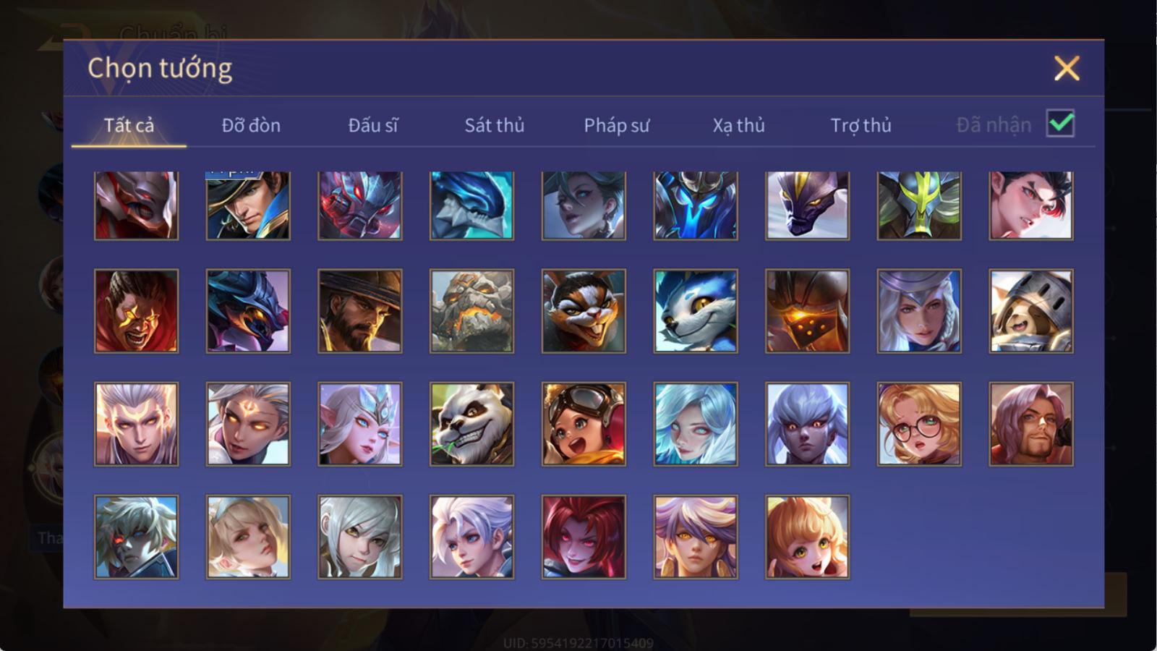
Task: Pick the red-faced angry warrior portrait
Action: 136,311
